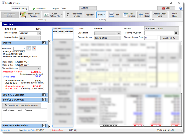Click the Place of Service Code field
This screenshot has width=187, height=136.
(151, 38)
